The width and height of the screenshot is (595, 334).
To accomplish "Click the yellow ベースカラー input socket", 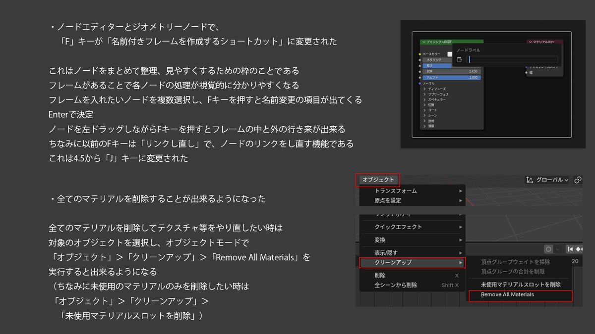I will pos(420,54).
